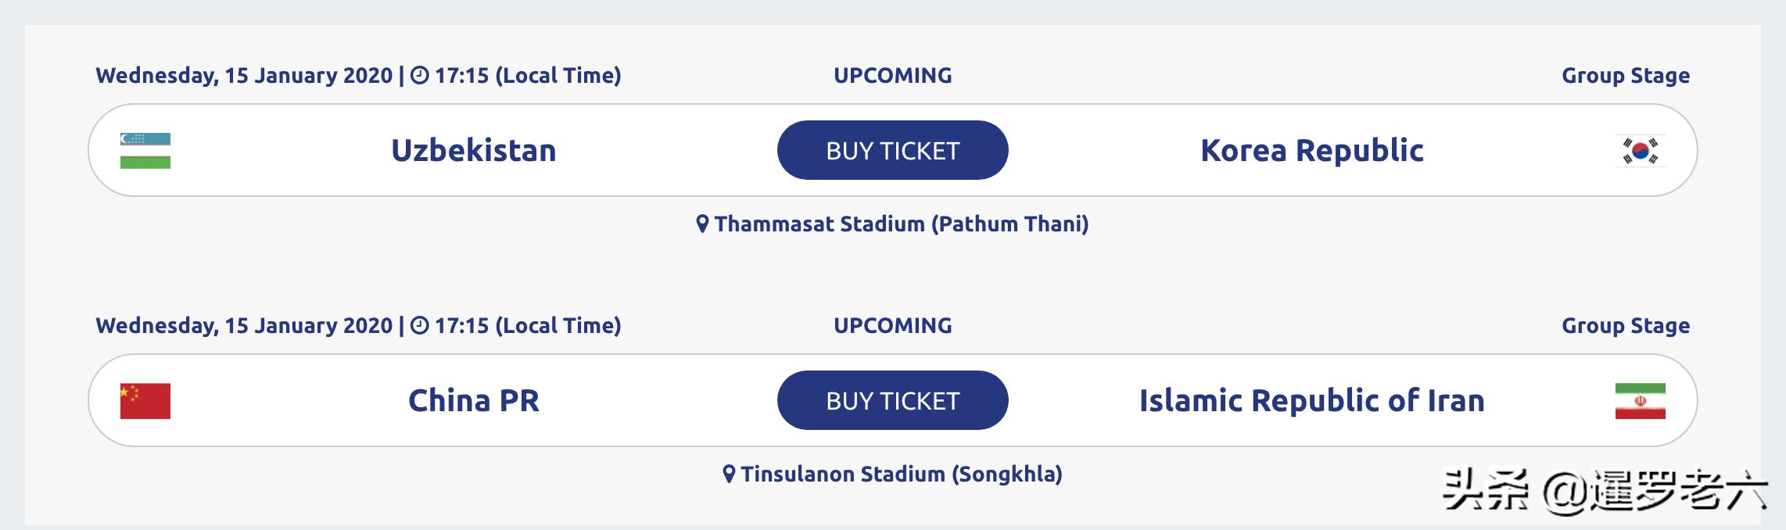Open the Tinsulanon Stadium (Songkhla) venue
The image size is (1786, 530).
tap(901, 474)
